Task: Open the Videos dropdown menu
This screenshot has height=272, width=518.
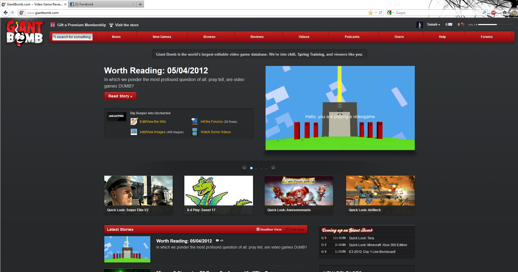Action: click(x=306, y=37)
